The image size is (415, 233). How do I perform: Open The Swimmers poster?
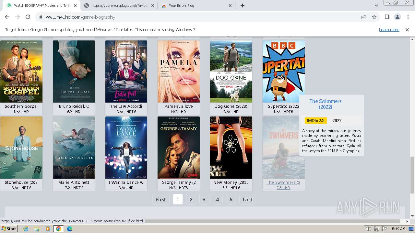click(284, 148)
